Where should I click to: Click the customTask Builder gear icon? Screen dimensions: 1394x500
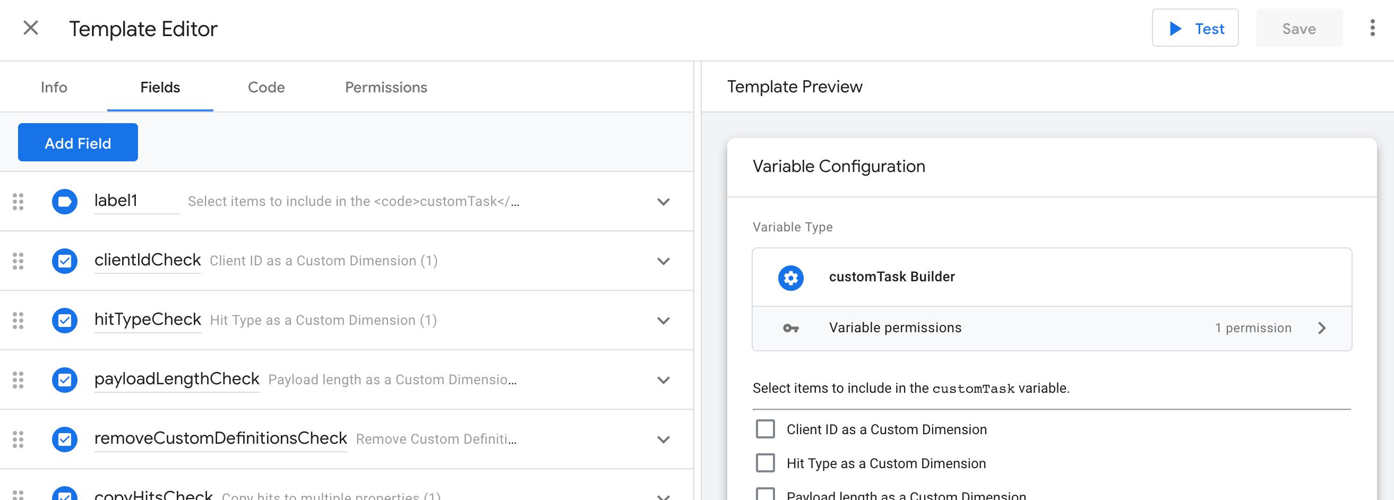pos(790,278)
